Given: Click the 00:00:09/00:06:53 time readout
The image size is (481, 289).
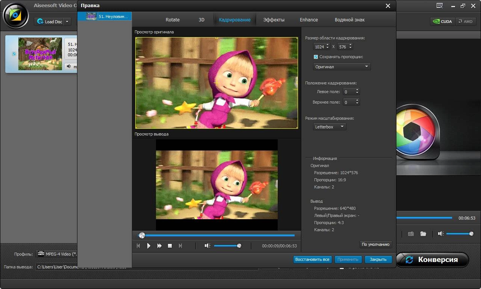Looking at the screenshot, I should (x=279, y=246).
